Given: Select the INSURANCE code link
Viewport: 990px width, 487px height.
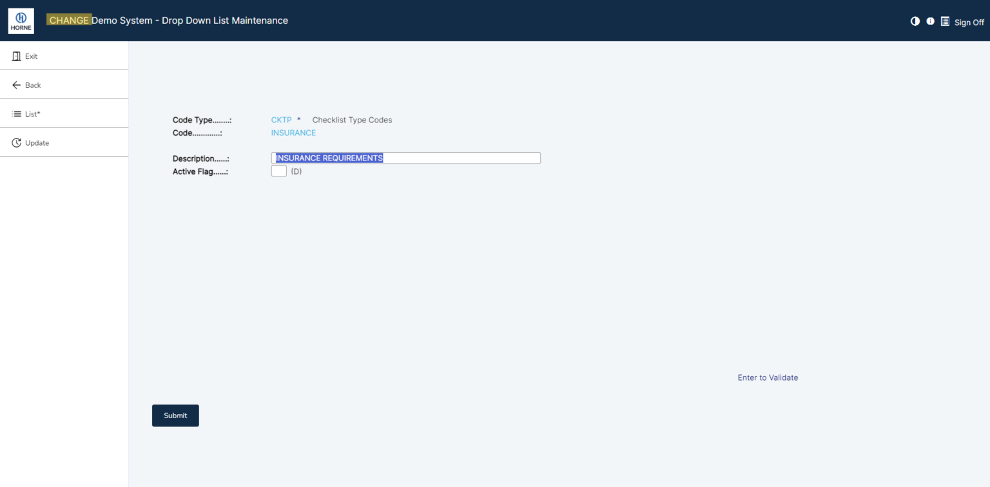Looking at the screenshot, I should coord(293,133).
